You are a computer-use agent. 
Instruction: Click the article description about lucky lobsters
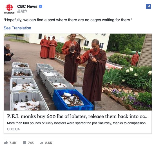click(x=78, y=123)
